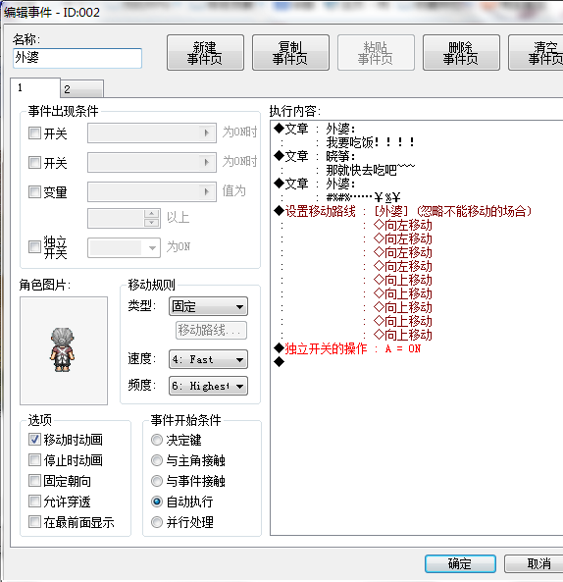Click the 新建事件页 button
Viewport: 563px width, 582px height.
(x=205, y=53)
